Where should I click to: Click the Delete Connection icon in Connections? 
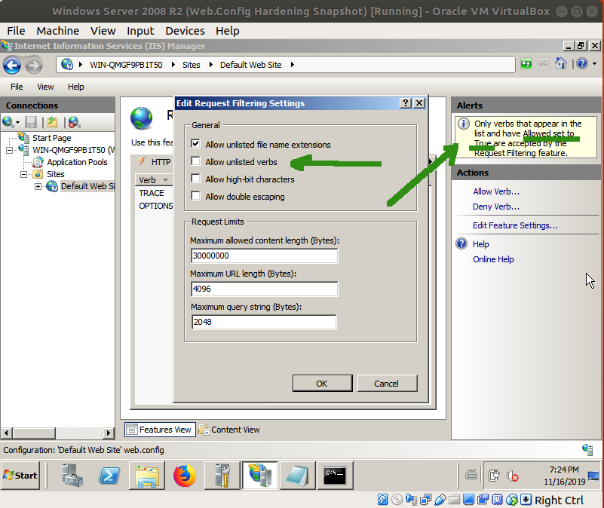(x=74, y=122)
